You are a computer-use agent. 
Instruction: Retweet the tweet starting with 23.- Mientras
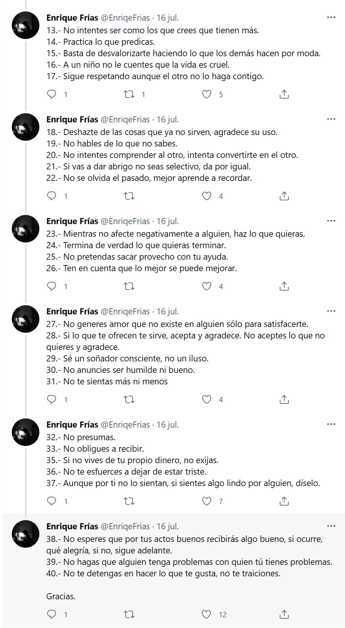click(x=129, y=286)
